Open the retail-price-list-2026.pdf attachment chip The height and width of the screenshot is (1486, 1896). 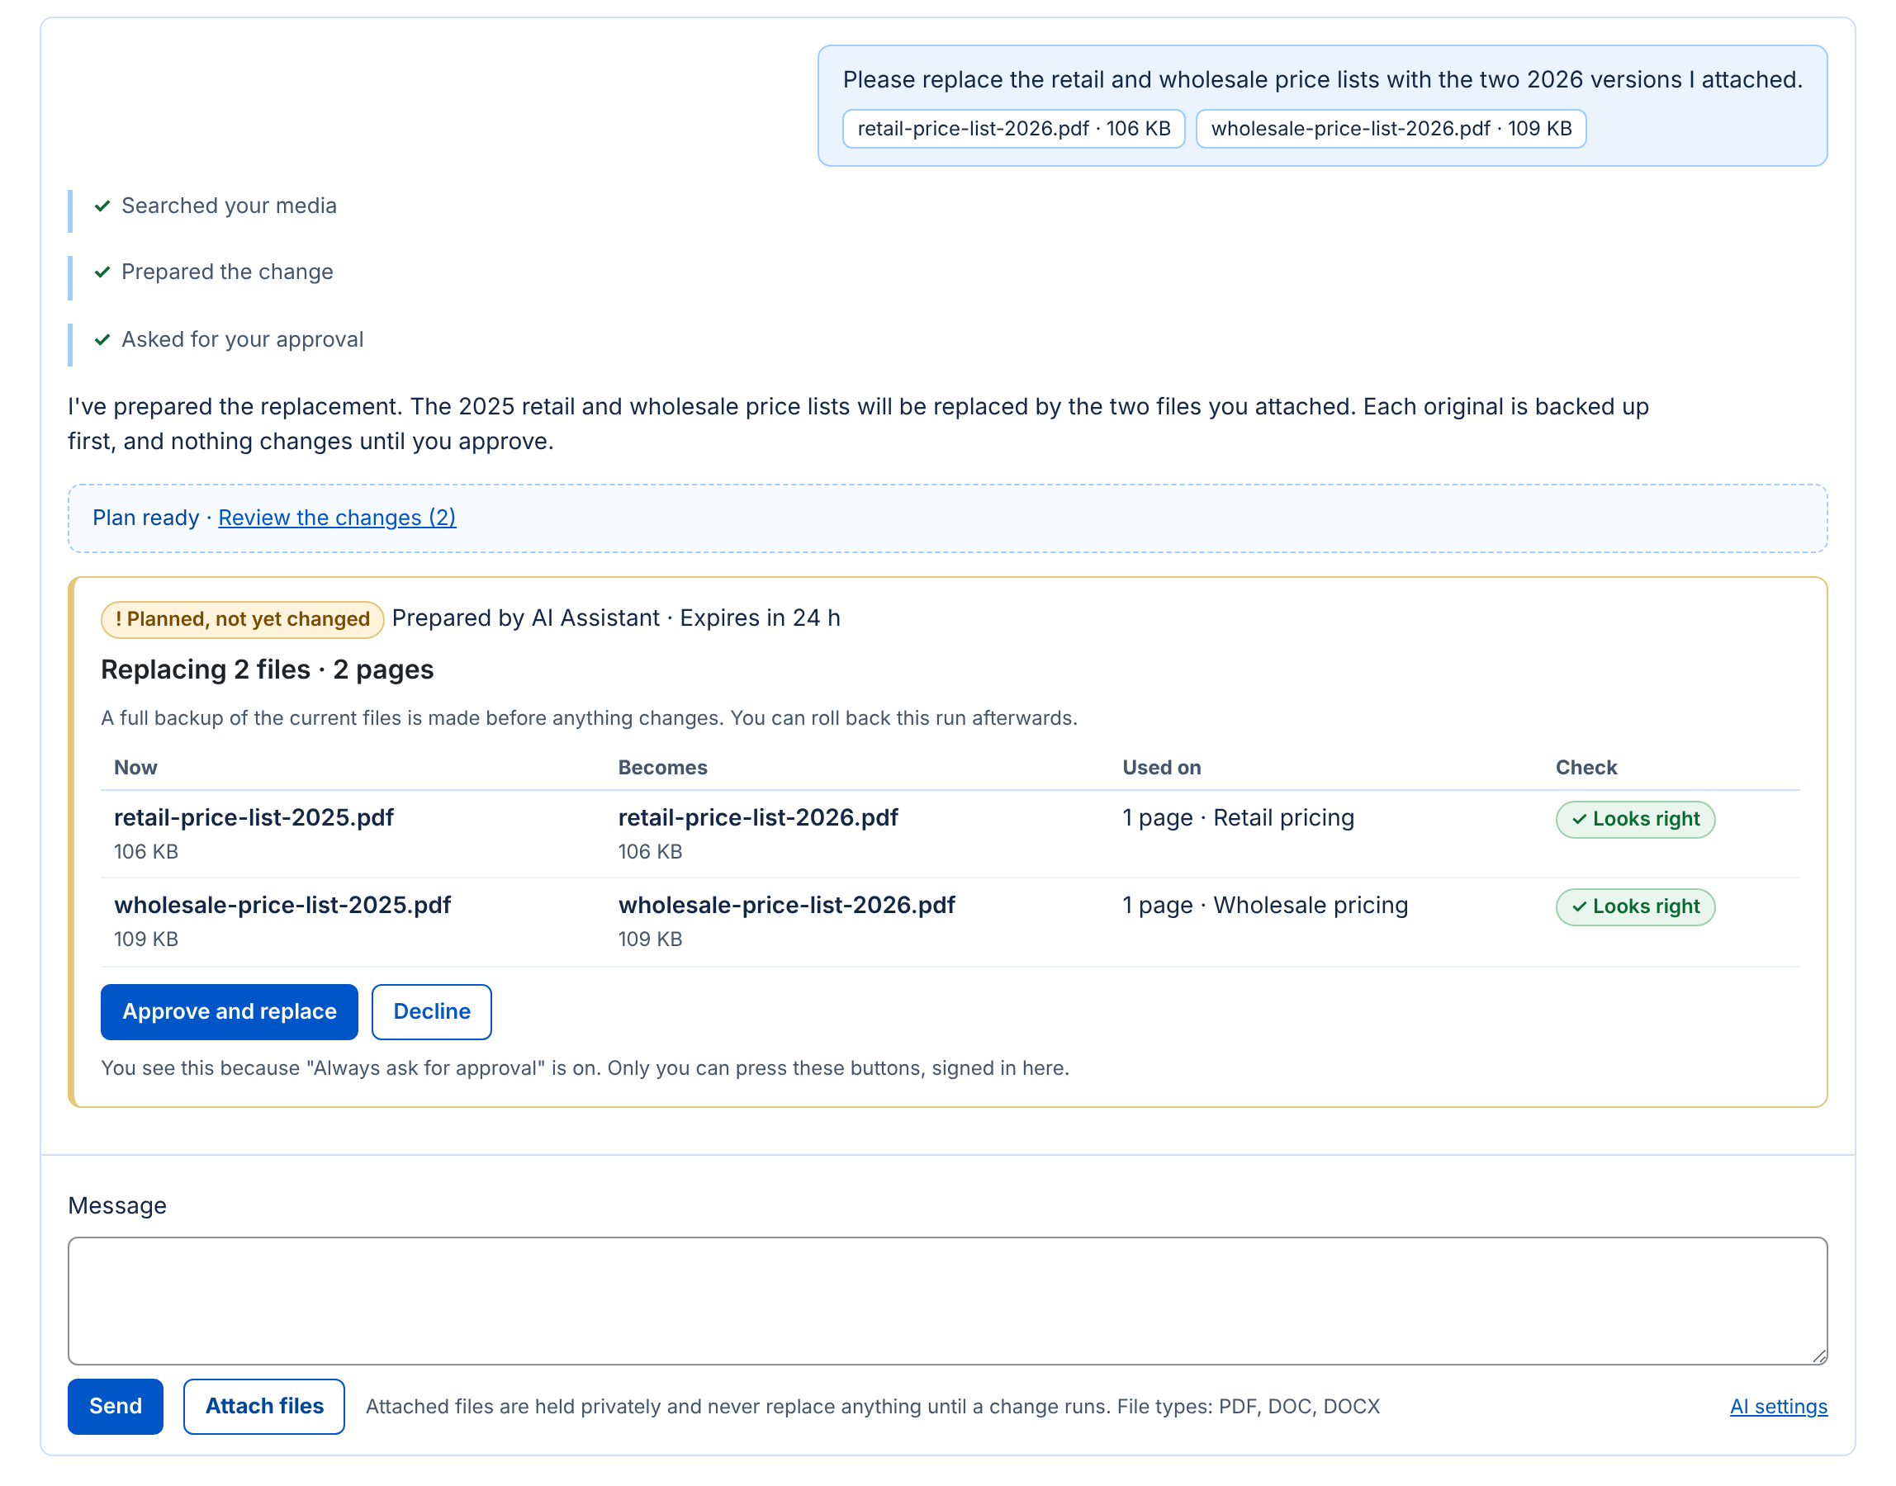1014,129
